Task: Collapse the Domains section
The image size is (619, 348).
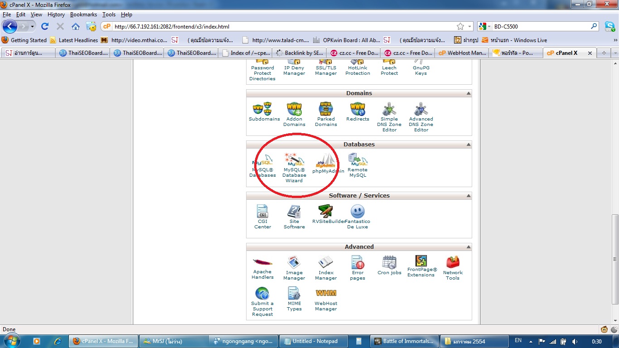Action: coord(468,93)
